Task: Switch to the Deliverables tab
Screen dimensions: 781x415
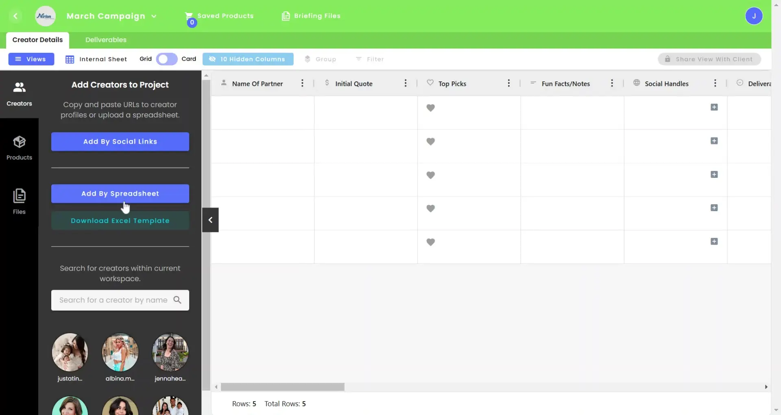Action: coord(105,39)
